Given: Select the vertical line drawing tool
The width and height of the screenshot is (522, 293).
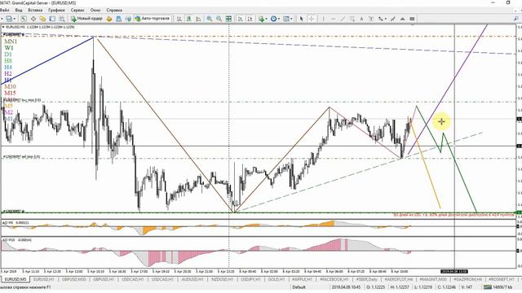Looking at the screenshot, I should tap(323, 19).
